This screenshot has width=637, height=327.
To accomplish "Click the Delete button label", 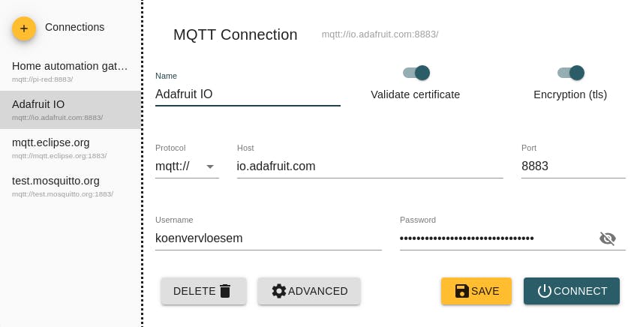I will (x=194, y=291).
